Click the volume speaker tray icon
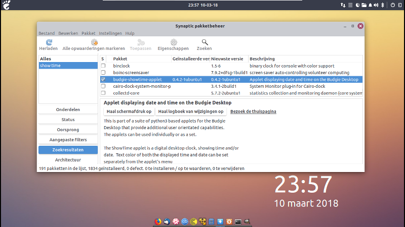Viewport: 405px width, 227px height. (376, 5)
